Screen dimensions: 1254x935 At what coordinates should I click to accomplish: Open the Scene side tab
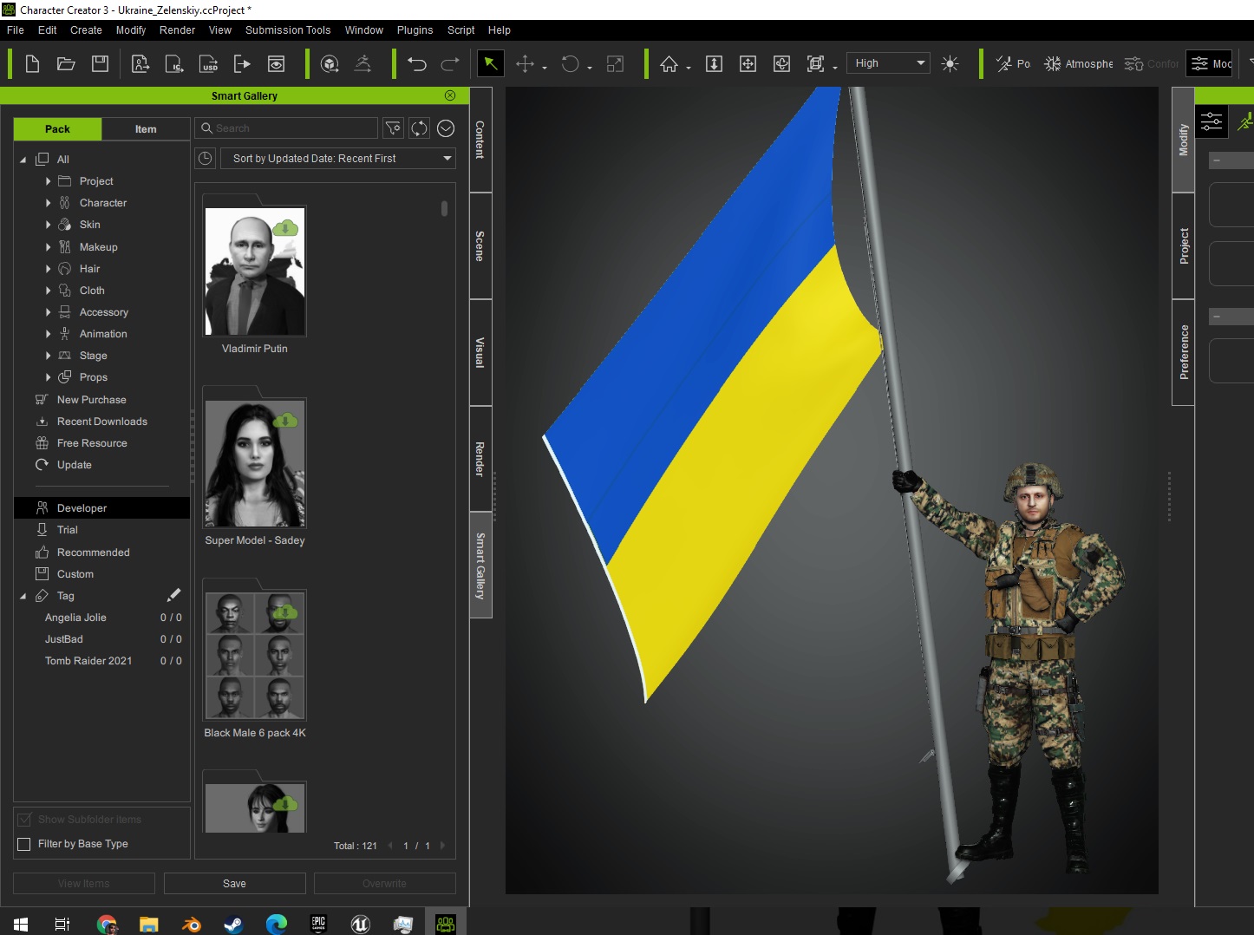[x=480, y=246]
